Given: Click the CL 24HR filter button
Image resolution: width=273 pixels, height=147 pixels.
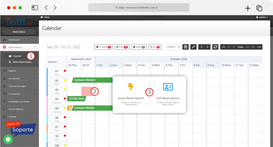Looking at the screenshot, I should (104, 47).
